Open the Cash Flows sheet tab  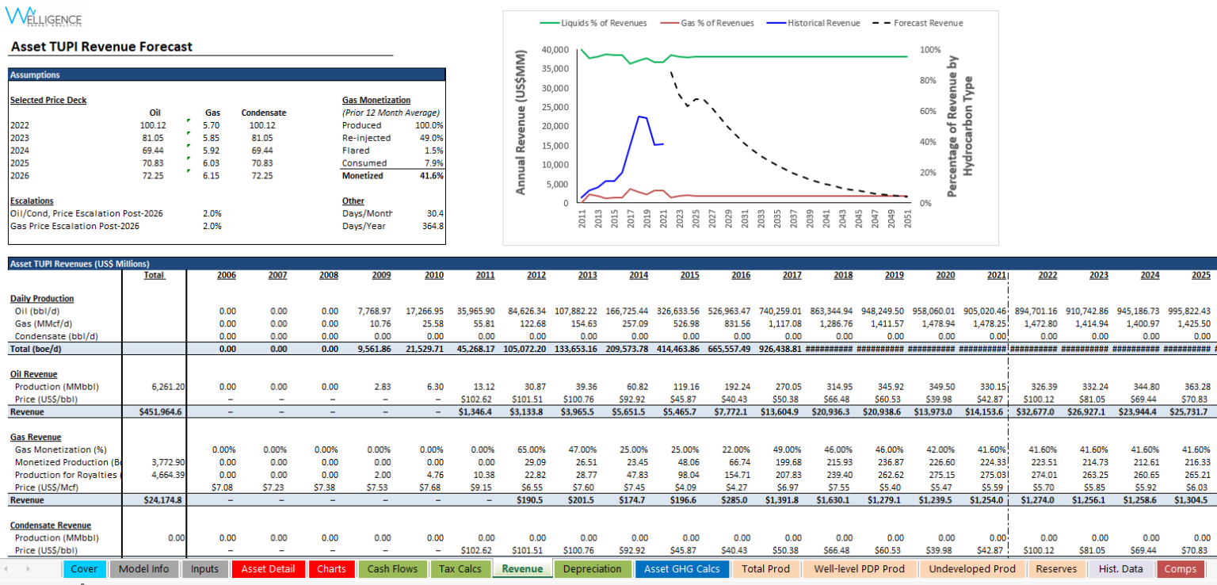tap(392, 569)
